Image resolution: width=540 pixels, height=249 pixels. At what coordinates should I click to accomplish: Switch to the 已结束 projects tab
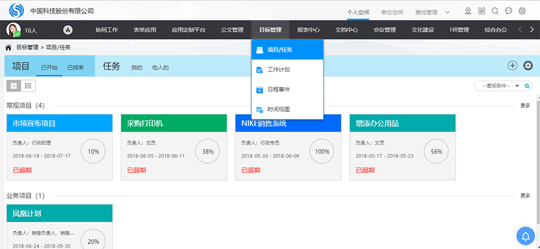(75, 67)
